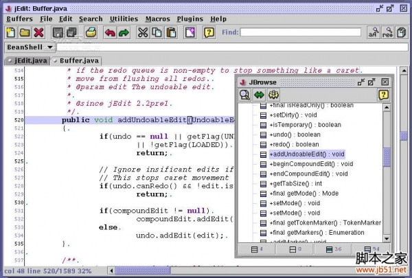Viewport: 412px width, 278px height.
Task: Open a new view with the new view icon
Action: click(x=190, y=32)
